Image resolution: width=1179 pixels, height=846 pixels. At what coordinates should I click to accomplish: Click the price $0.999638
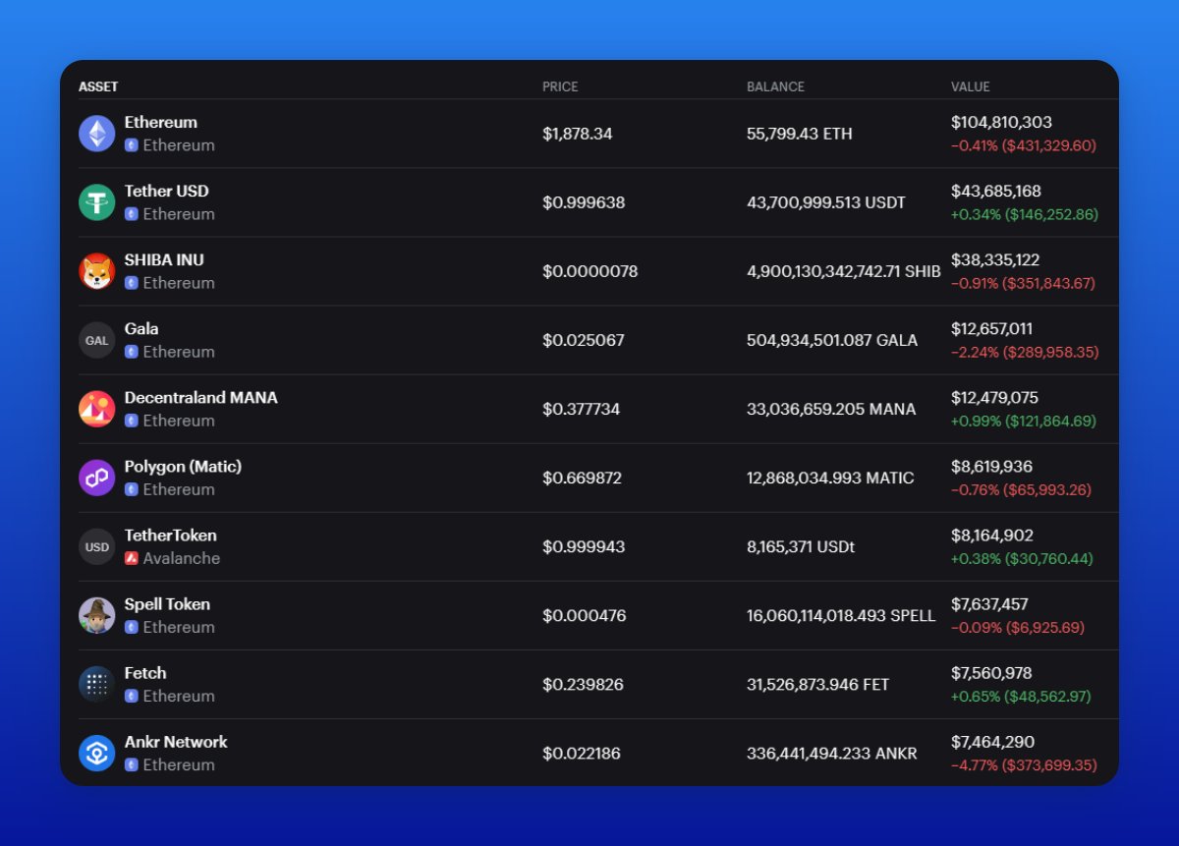click(584, 202)
